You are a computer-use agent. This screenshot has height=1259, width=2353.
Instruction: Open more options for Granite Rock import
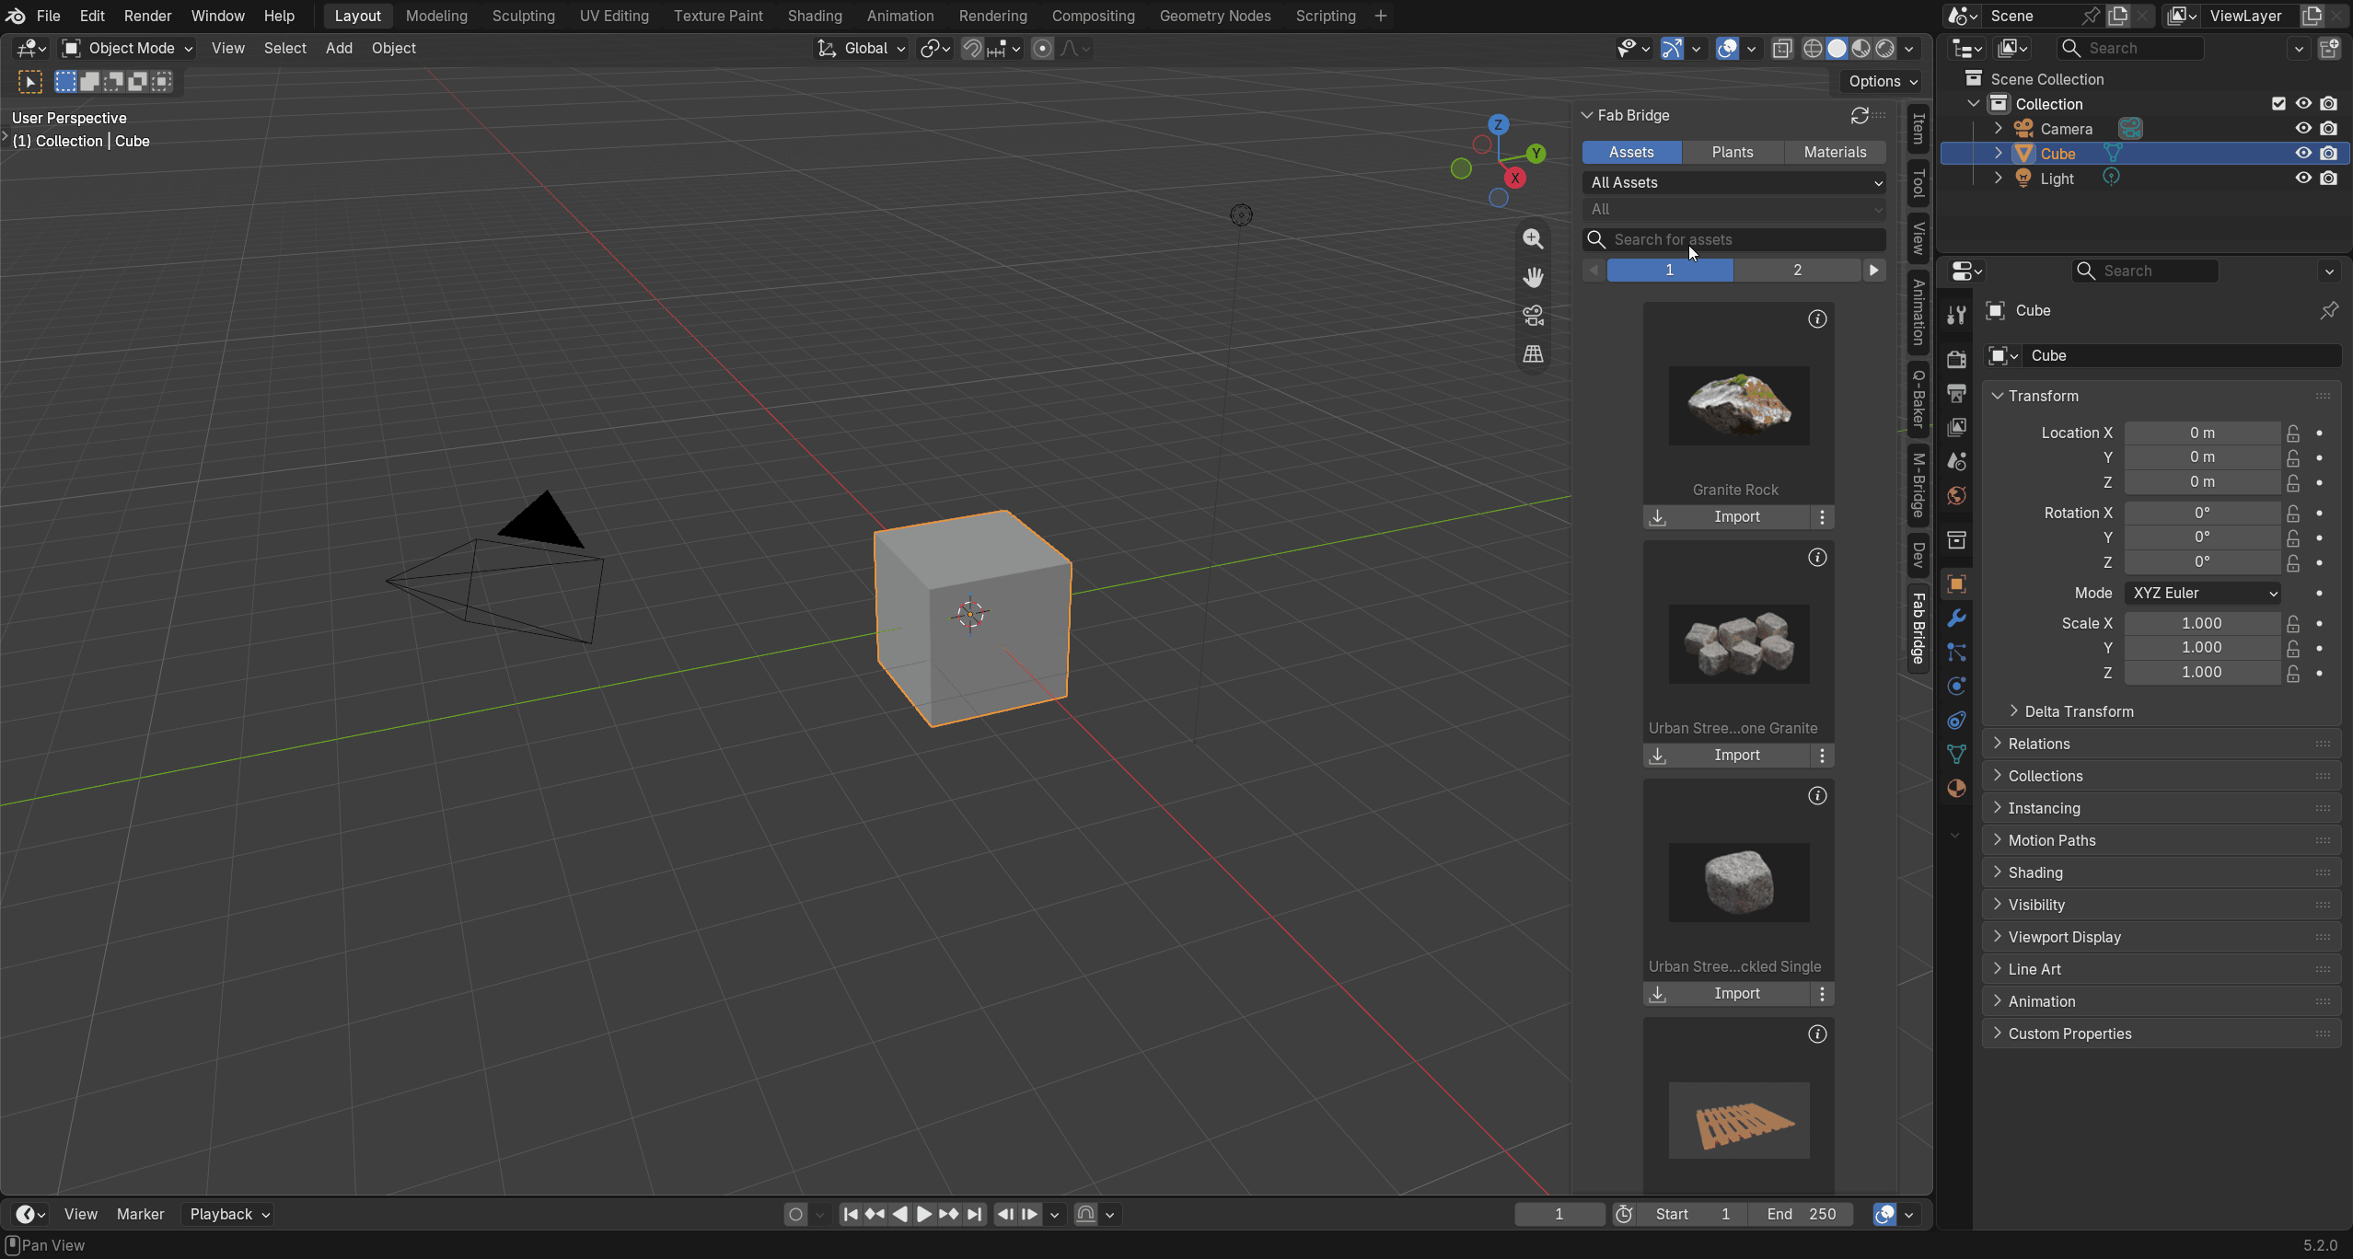point(1822,517)
